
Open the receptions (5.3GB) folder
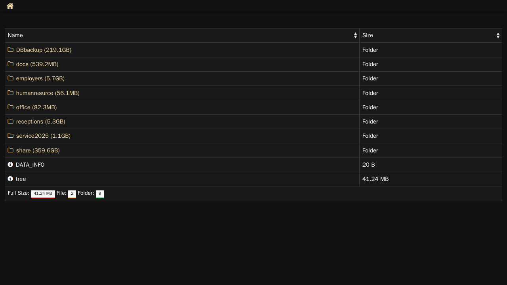point(40,122)
